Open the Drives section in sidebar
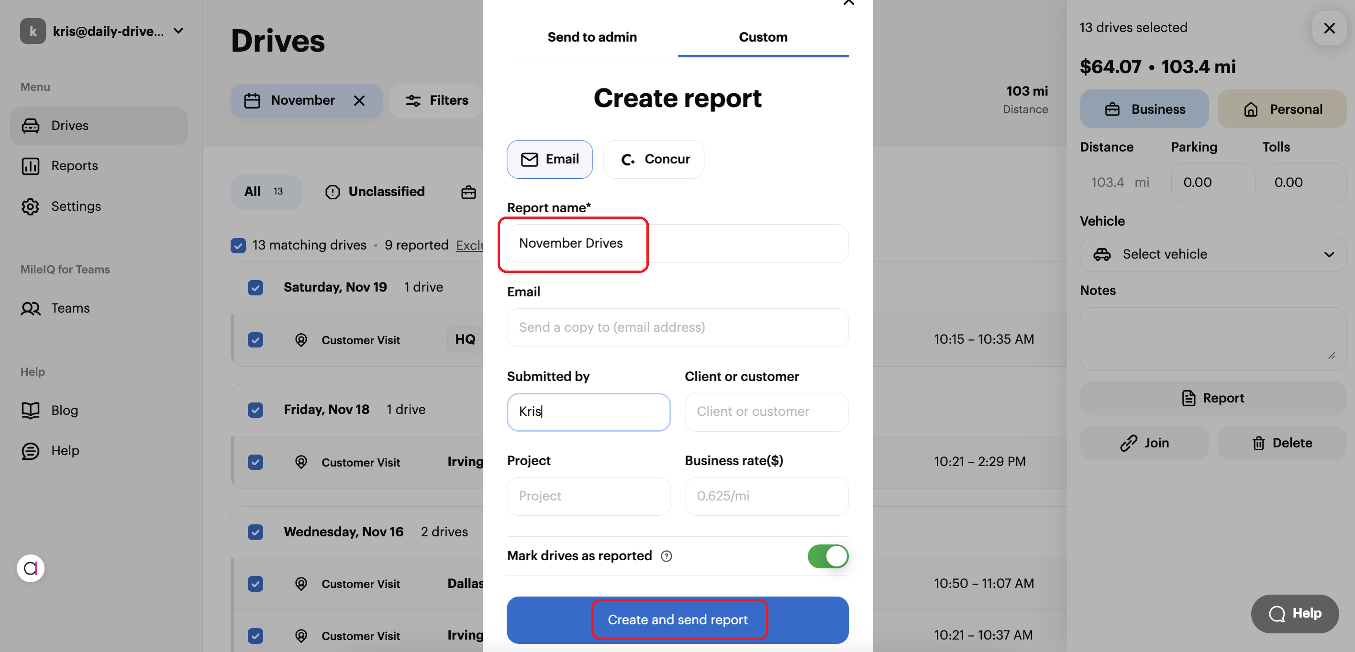This screenshot has height=652, width=1355. click(x=69, y=125)
